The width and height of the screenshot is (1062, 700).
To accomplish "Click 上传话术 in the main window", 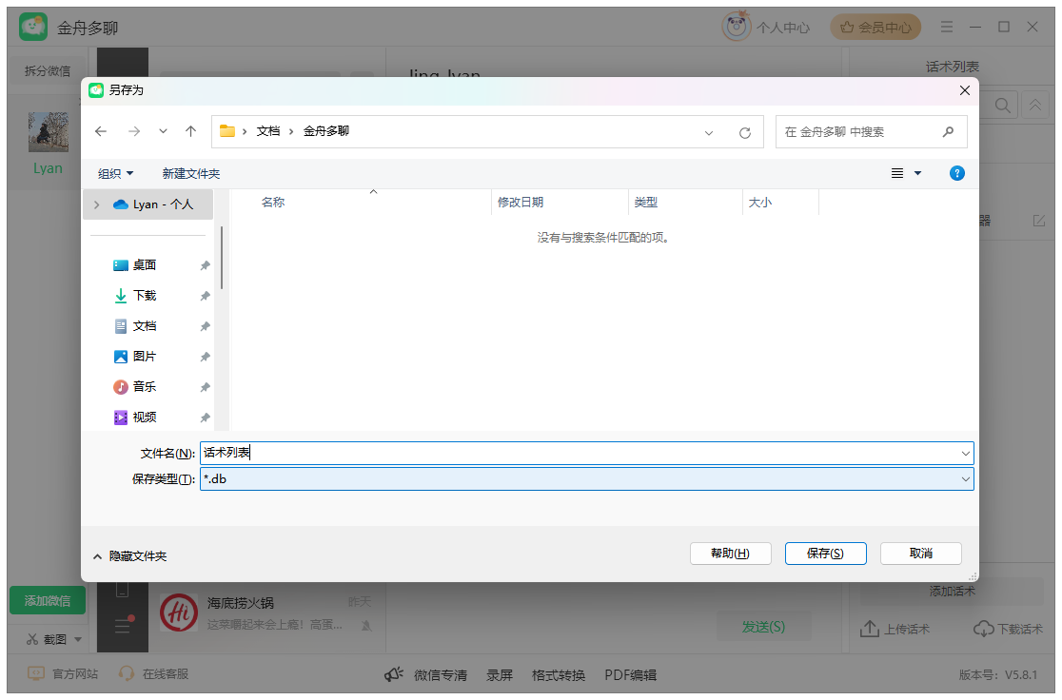I will click(x=895, y=629).
